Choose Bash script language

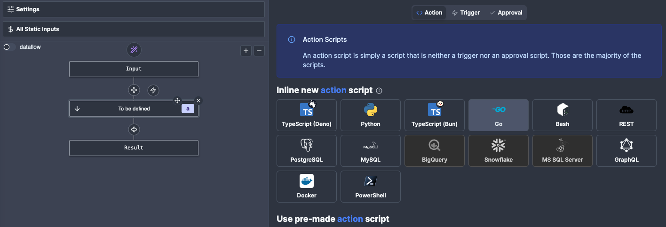click(x=563, y=115)
